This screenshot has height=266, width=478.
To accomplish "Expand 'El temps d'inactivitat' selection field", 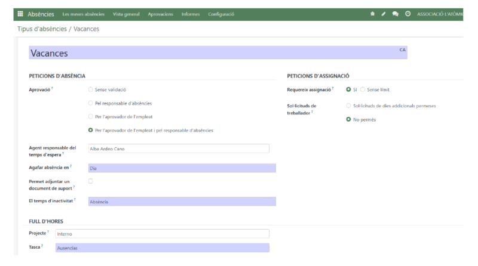I will tap(182, 202).
